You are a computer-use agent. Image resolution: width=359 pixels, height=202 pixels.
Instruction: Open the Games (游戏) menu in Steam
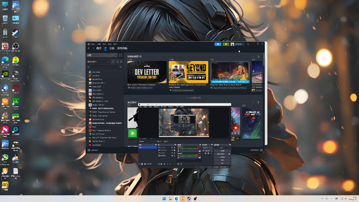tap(109, 44)
